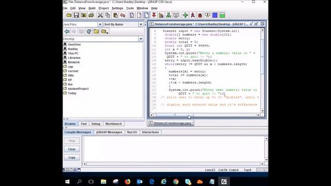Cut selection using the scissors icon
The height and width of the screenshot is (186, 331).
click(100, 15)
